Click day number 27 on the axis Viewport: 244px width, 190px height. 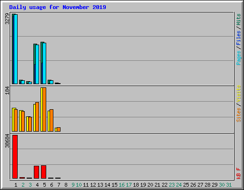coord(200,185)
